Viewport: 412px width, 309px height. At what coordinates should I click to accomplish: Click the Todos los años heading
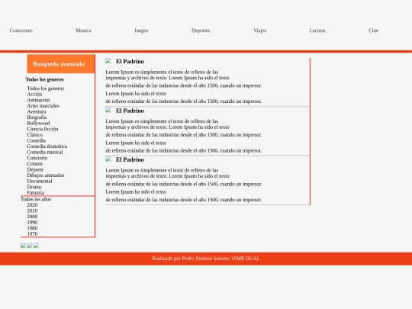point(36,199)
